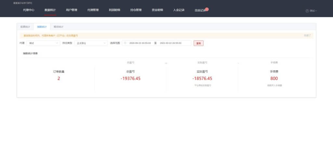Select the 利润明细 menu item

(114, 10)
